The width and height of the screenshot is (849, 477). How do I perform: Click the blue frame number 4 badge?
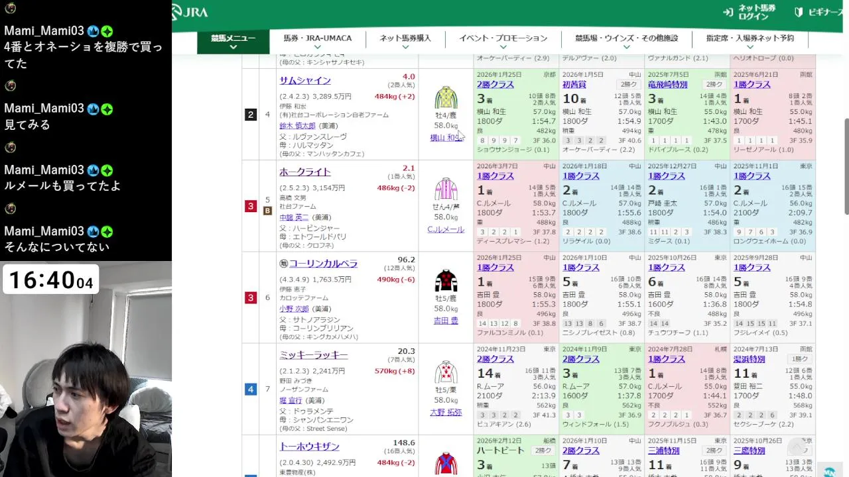coord(250,389)
